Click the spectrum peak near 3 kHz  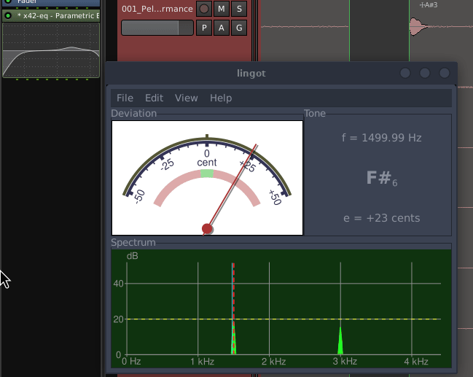340,343
